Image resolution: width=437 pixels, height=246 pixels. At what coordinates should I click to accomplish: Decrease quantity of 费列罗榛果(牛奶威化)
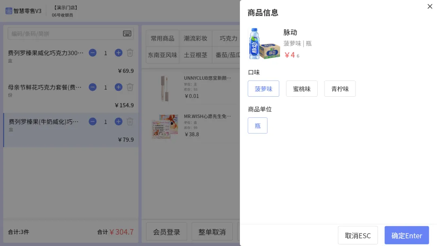pyautogui.click(x=93, y=121)
